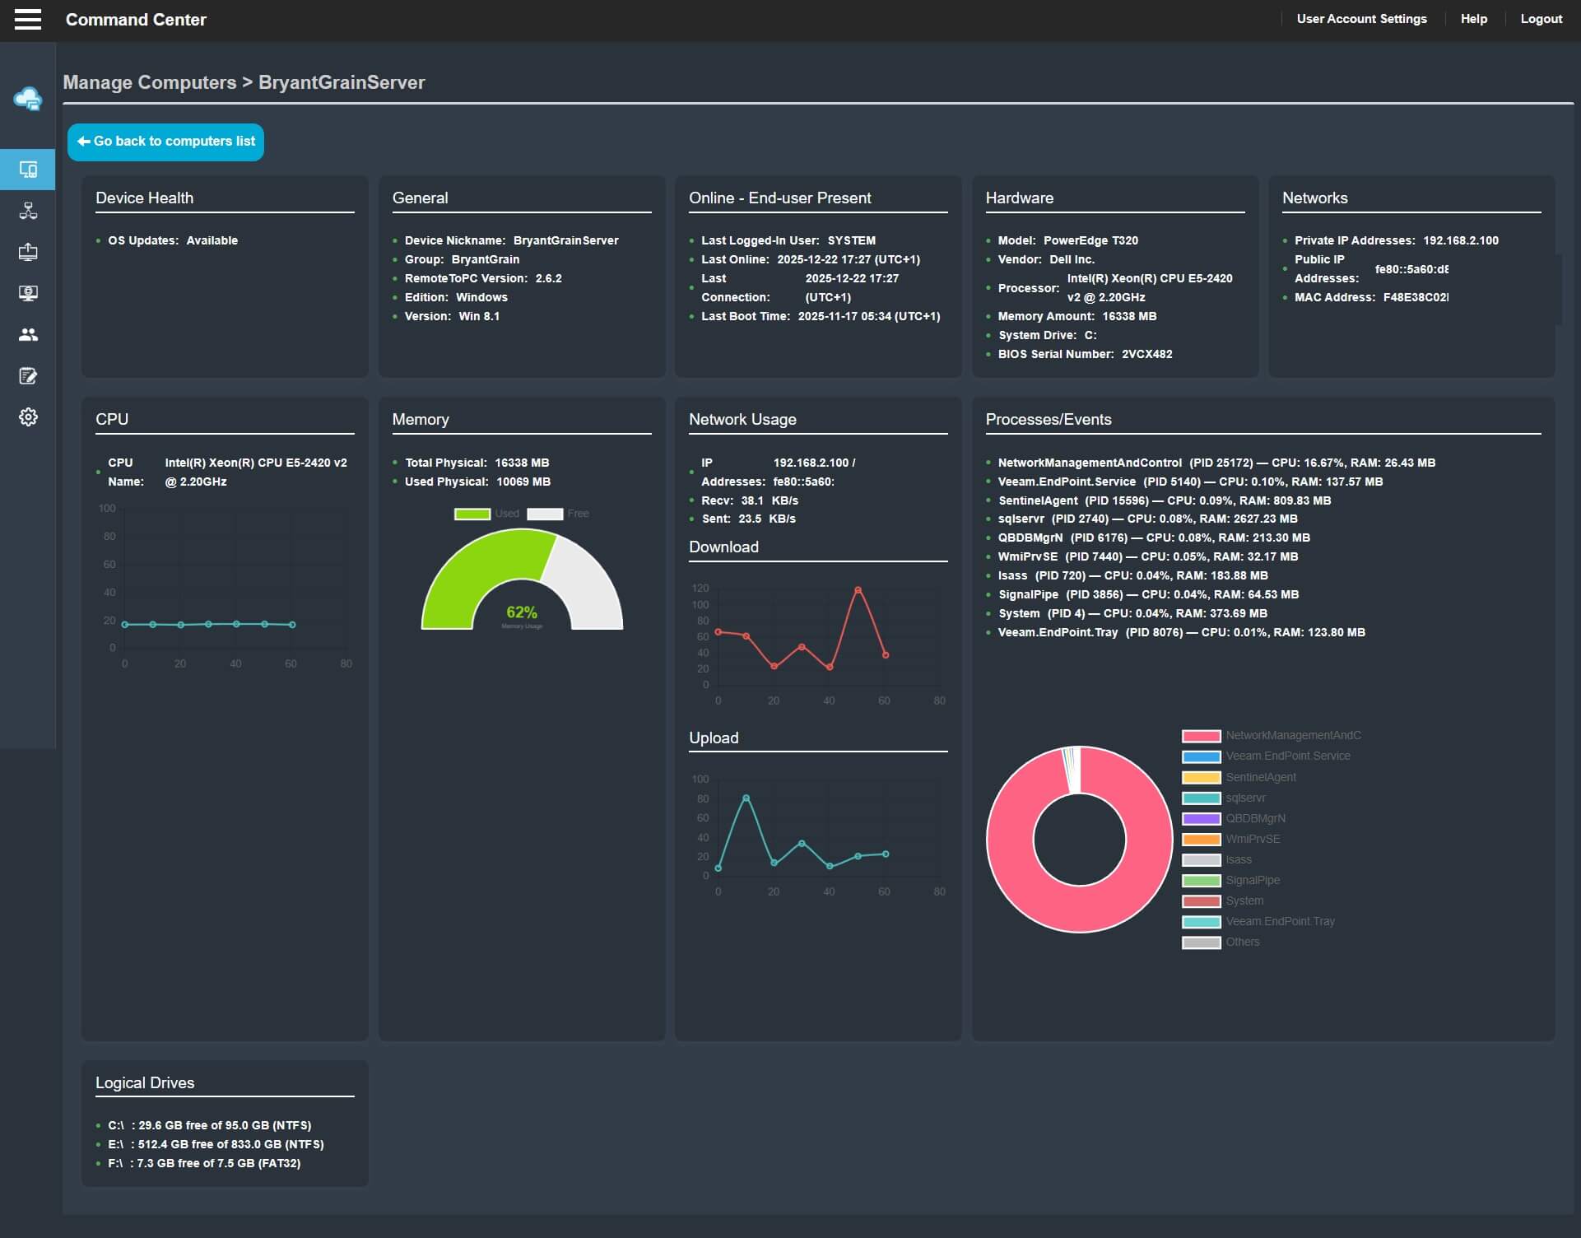Toggle the Others legend entry
Viewport: 1581px width, 1238px height.
click(x=1221, y=942)
